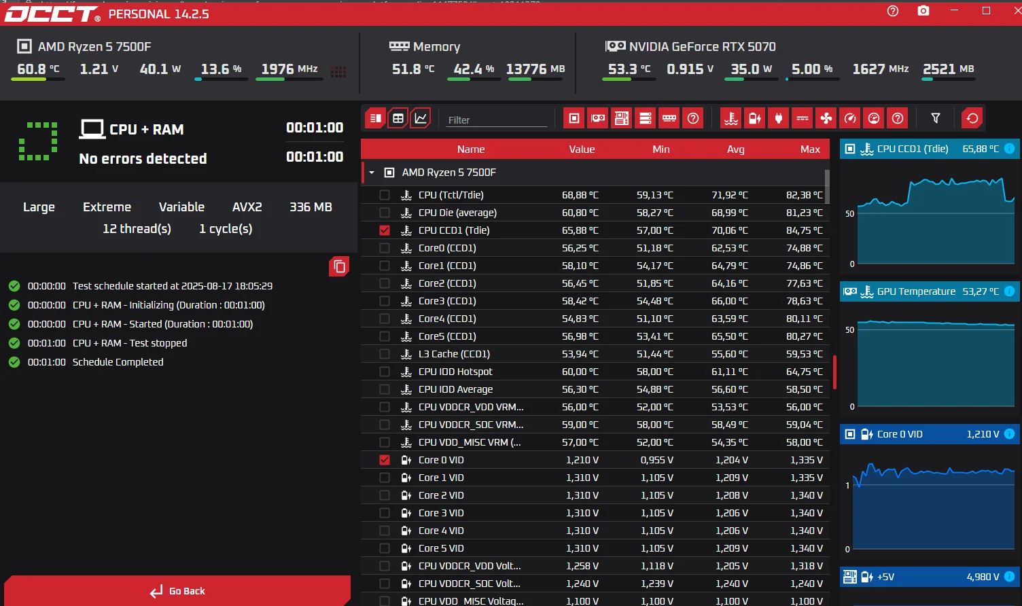
Task: Show only power sensors via plug icon
Action: point(779,118)
